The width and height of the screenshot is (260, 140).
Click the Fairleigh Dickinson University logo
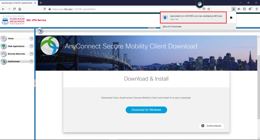point(13,20)
